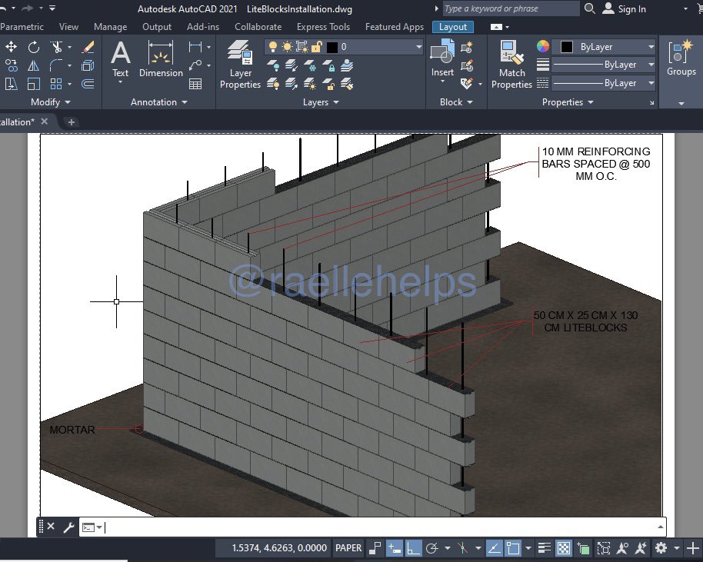Viewport: 703px width, 562px height.
Task: Open the object color ByLayer swatch
Action: (x=567, y=47)
